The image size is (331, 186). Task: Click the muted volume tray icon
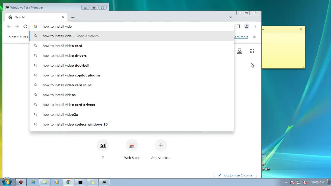(x=305, y=182)
